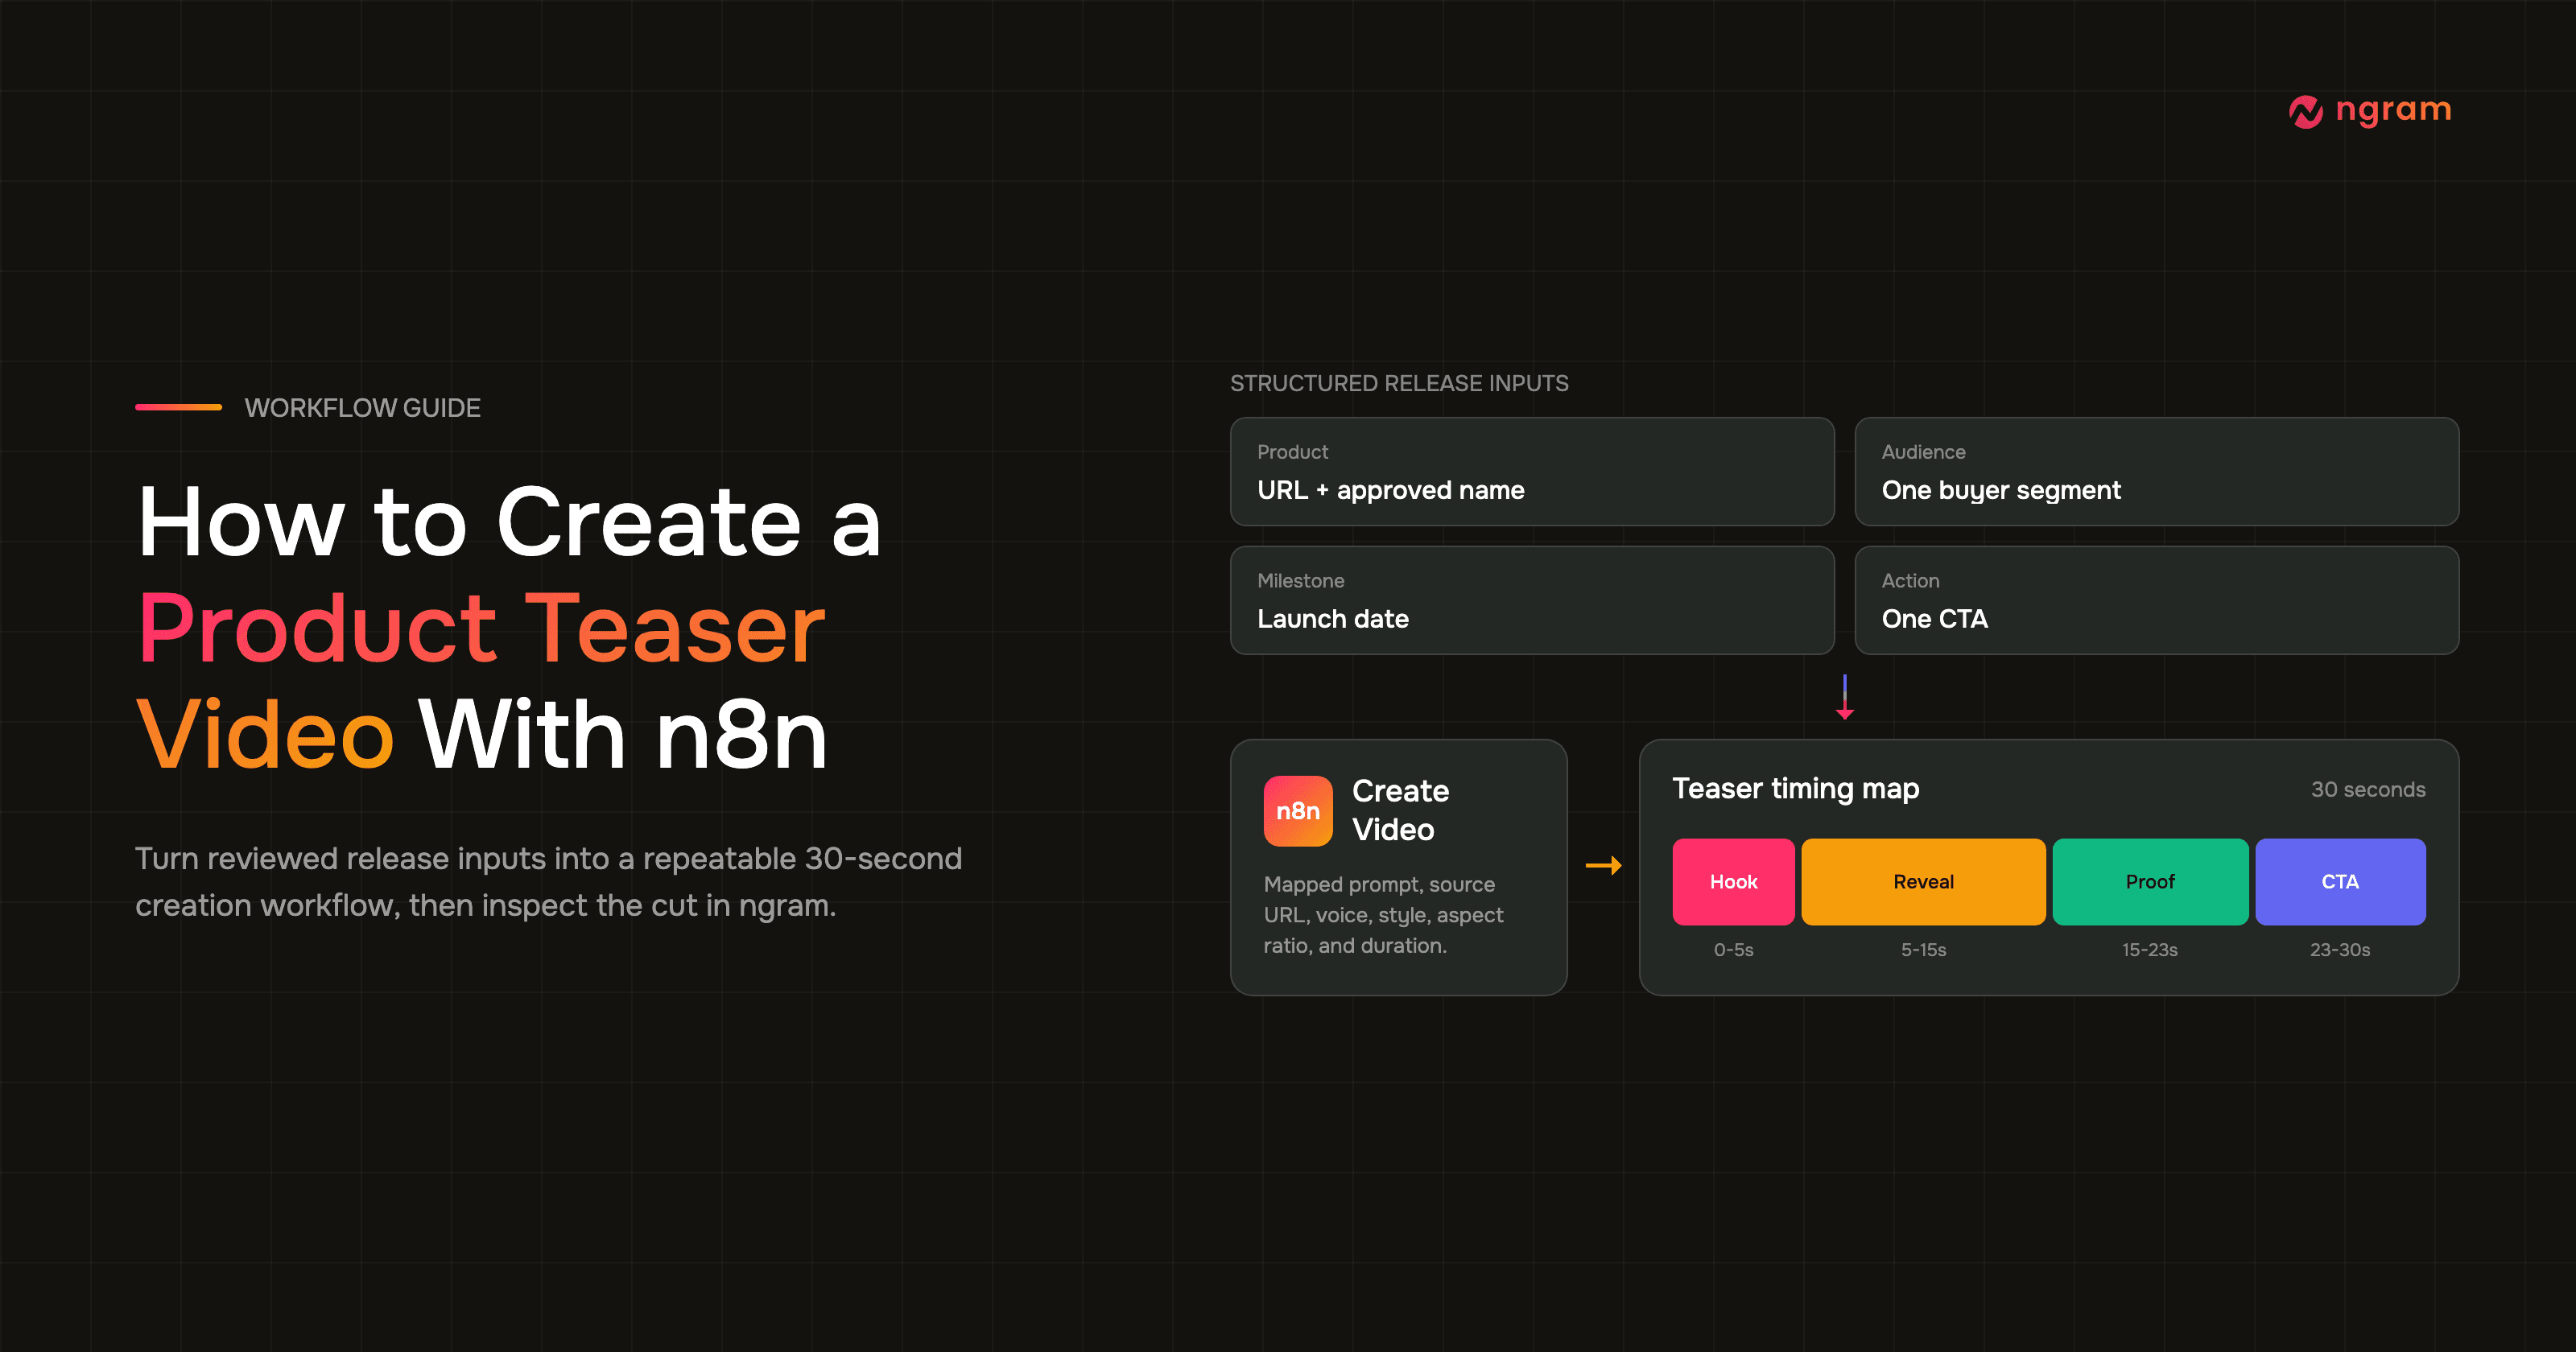Click the orange Reveal timing block
The height and width of the screenshot is (1352, 2576).
(x=1923, y=881)
